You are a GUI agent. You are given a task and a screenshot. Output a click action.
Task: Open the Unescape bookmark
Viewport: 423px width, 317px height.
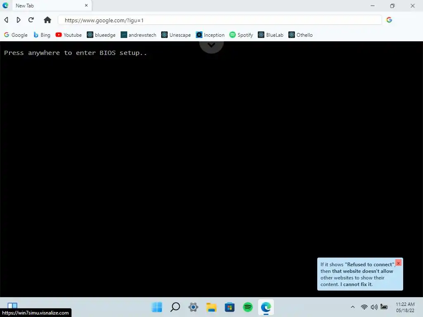coord(176,35)
